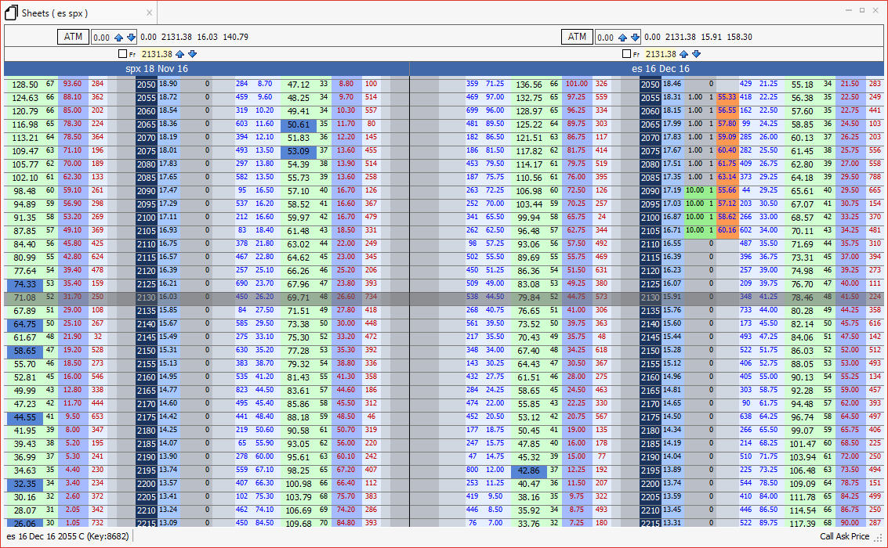Toggle the Fr checkbox in spx panel
Viewport: 888px width, 548px height.
pos(122,54)
